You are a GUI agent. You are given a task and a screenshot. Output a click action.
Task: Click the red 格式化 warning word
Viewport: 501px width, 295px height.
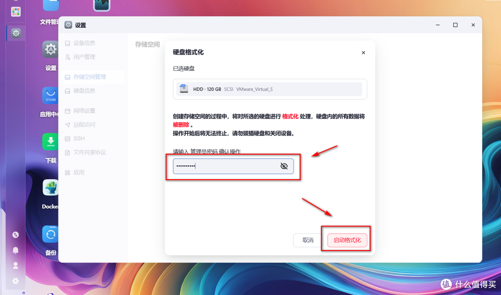290,116
